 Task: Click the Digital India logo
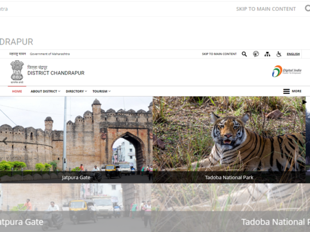[286, 71]
